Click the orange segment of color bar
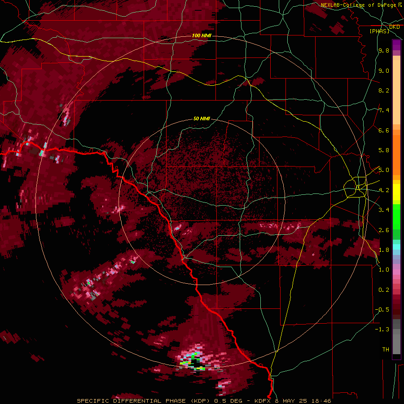The height and width of the screenshot is (404, 404). [x=396, y=154]
